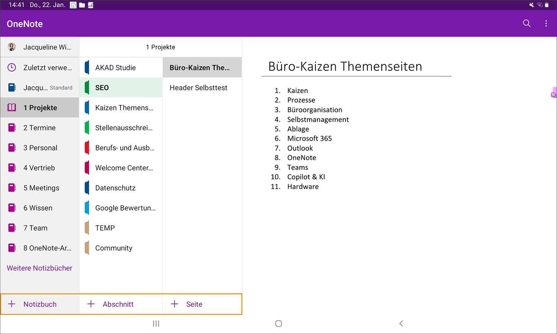The image size is (557, 334).
Task: Open the Weitere Notizbücher link
Action: [x=39, y=268]
